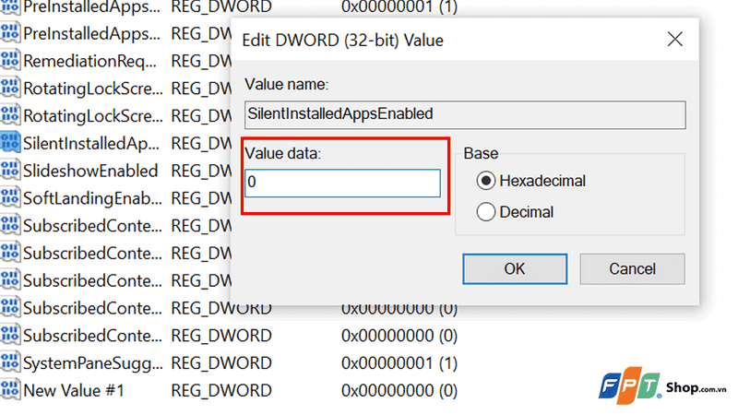Screen dimensions: 738x415
Task: Cancel the Edit DWORD dialog
Action: tap(632, 268)
